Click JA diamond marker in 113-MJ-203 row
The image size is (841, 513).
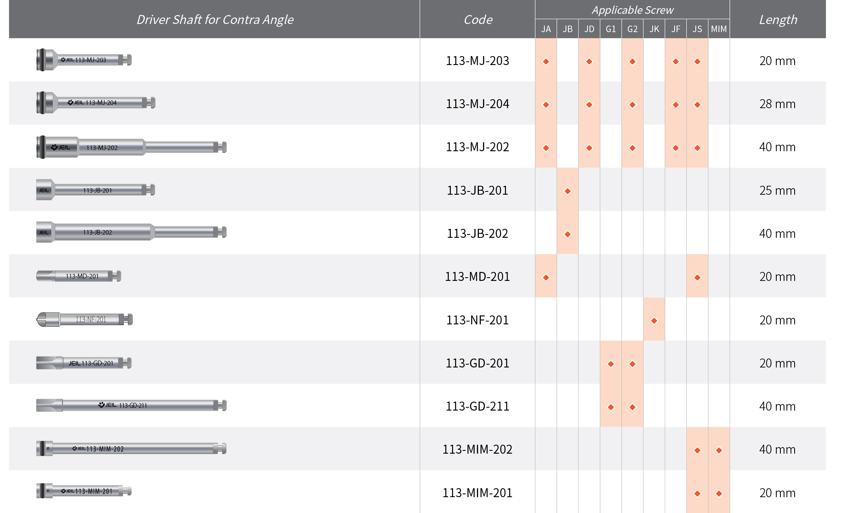tap(546, 62)
